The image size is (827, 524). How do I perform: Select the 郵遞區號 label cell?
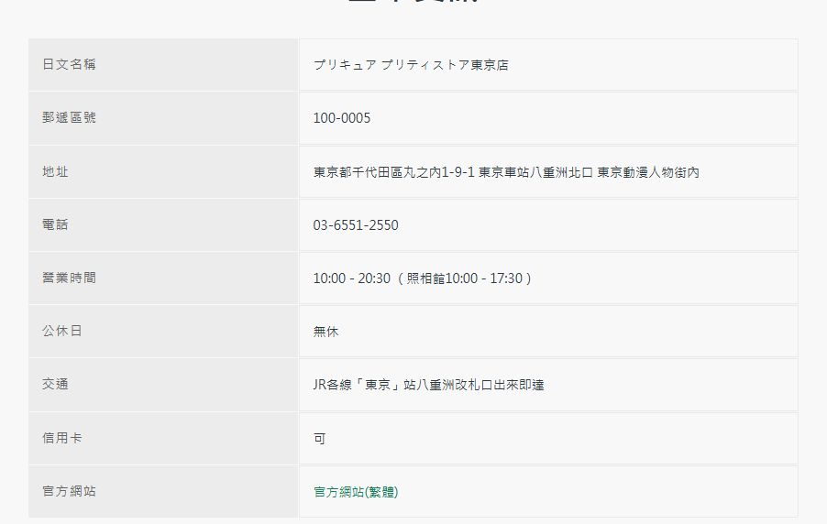(69, 118)
